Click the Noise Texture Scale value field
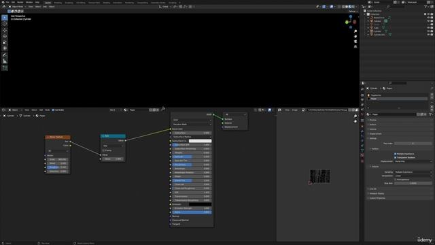This screenshot has width=435, height=245. 58,159
